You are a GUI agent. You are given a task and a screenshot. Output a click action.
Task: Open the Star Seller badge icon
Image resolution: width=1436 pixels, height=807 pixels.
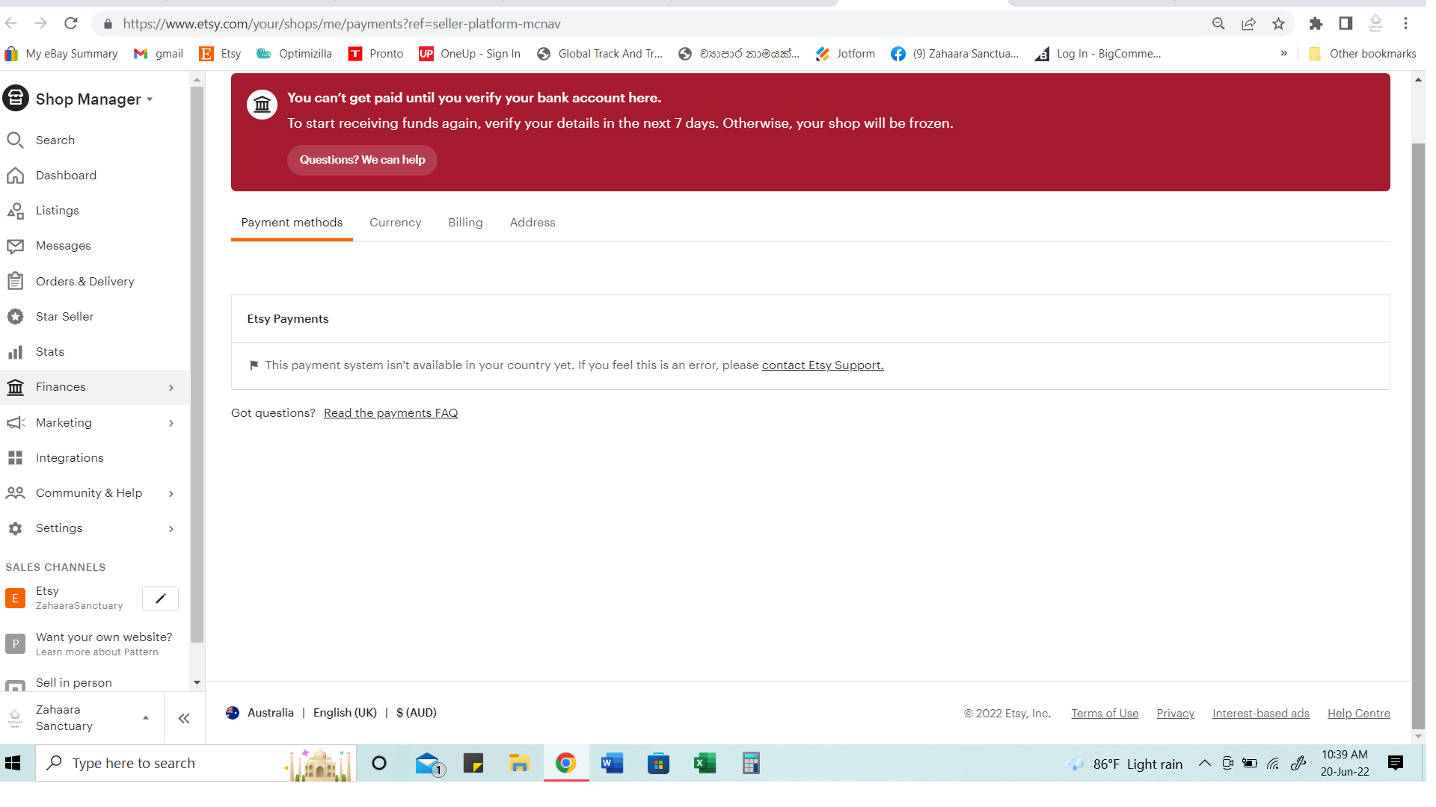[15, 316]
